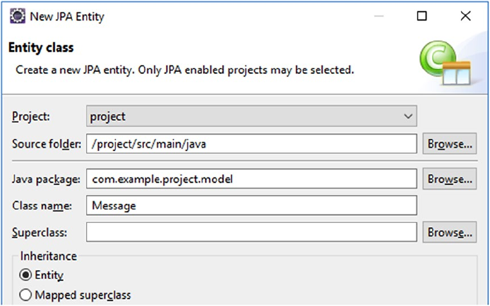Focus the Source folder text field
The width and height of the screenshot is (490, 306).
(252, 144)
